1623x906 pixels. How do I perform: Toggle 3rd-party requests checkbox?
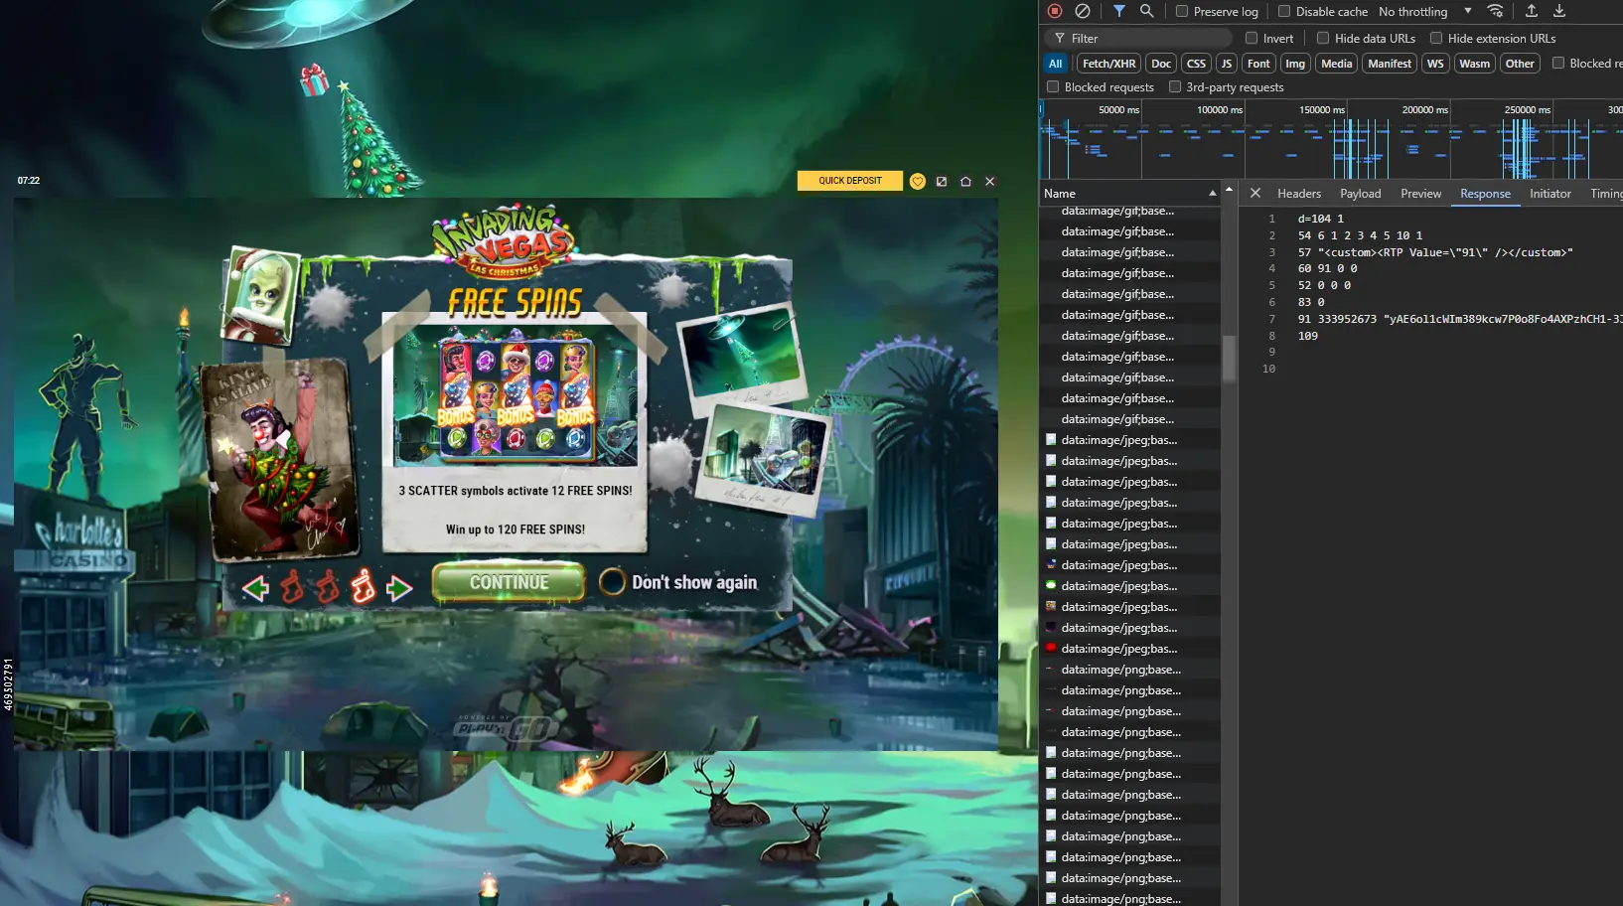click(x=1175, y=86)
